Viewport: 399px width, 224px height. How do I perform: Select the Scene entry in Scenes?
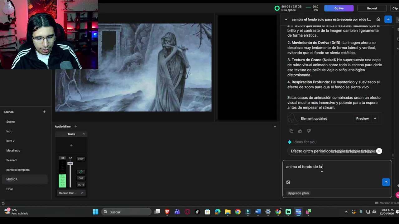click(24, 122)
